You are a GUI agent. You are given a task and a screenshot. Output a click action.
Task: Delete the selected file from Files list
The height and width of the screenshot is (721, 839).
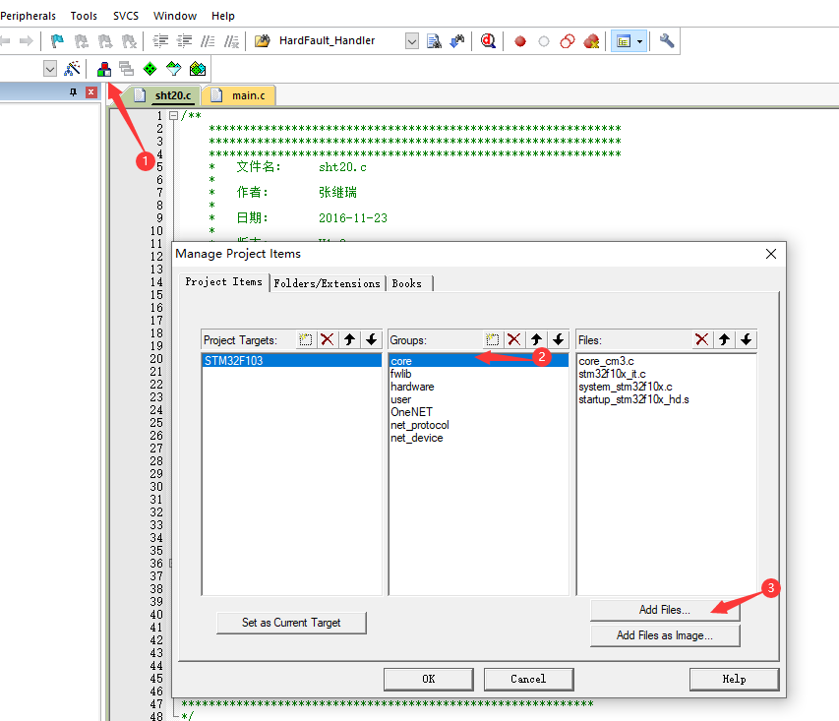702,339
